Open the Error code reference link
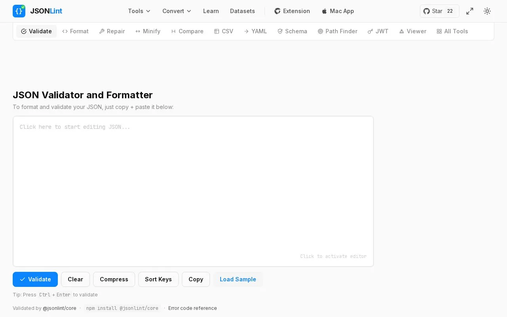This screenshot has width=507, height=317. click(x=193, y=308)
